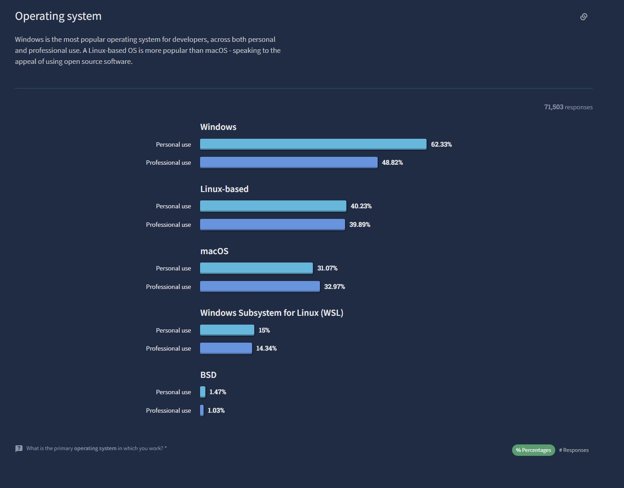Click the "Operating system" section heading
This screenshot has width=624, height=488.
(58, 16)
